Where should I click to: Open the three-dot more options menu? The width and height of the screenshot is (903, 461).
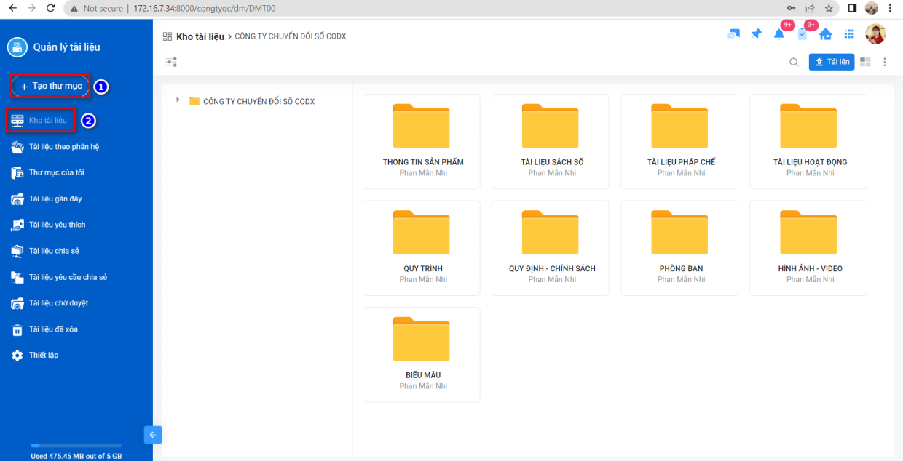pos(885,62)
